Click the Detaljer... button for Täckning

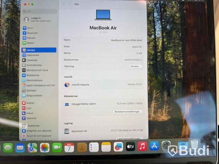pos(135,66)
